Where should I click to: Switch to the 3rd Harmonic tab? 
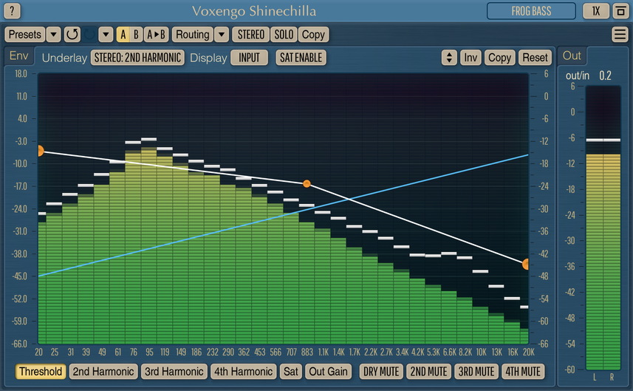173,371
